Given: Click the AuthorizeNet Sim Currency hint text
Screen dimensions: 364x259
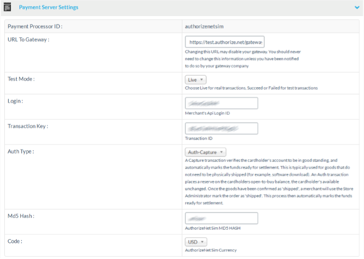Looking at the screenshot, I should click(211, 250).
